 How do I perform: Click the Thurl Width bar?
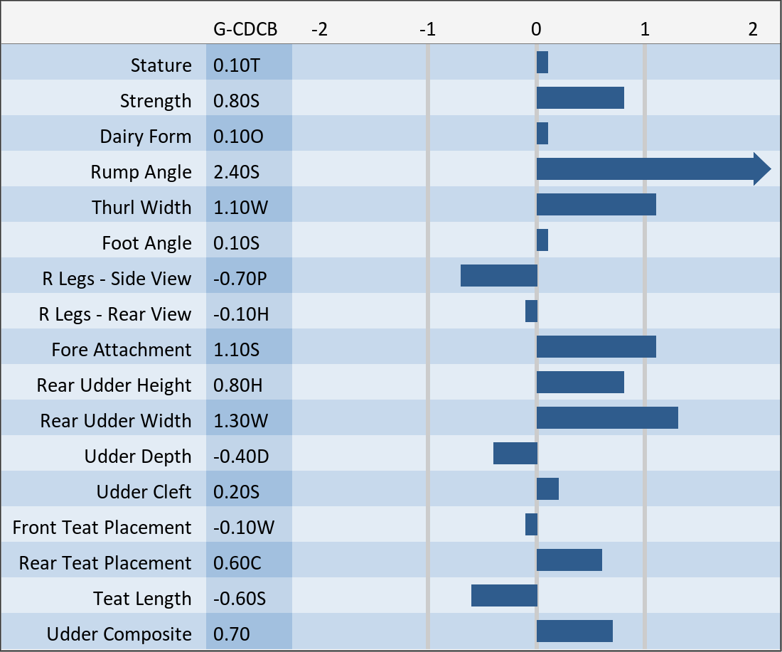click(596, 205)
